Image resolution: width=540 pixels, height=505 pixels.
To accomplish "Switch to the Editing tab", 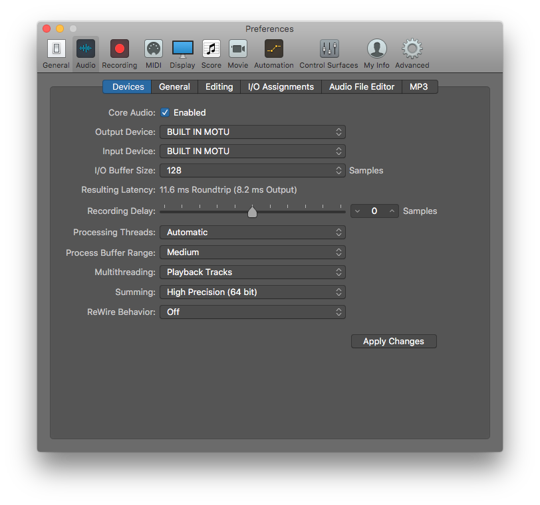I will [x=219, y=86].
